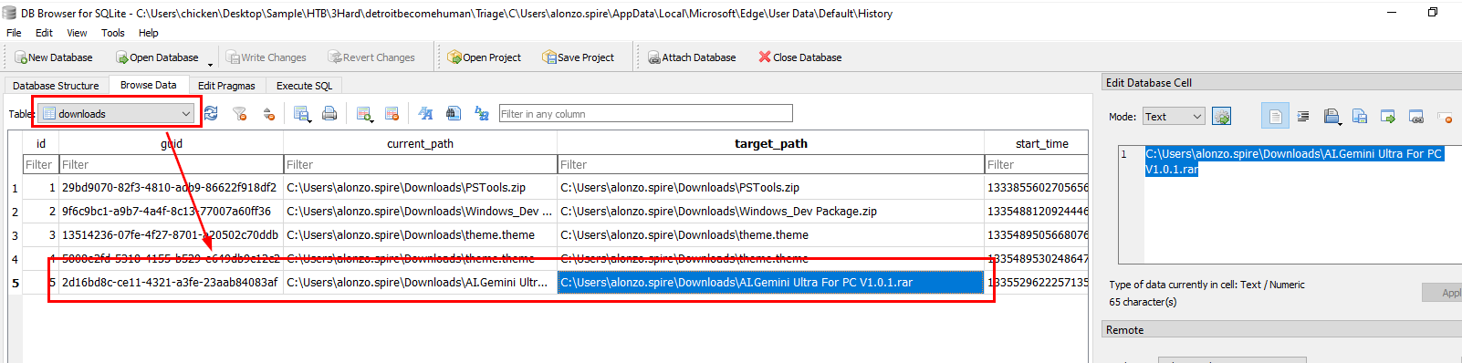Click the Remote panel header
The height and width of the screenshot is (363, 1462).
(1281, 330)
